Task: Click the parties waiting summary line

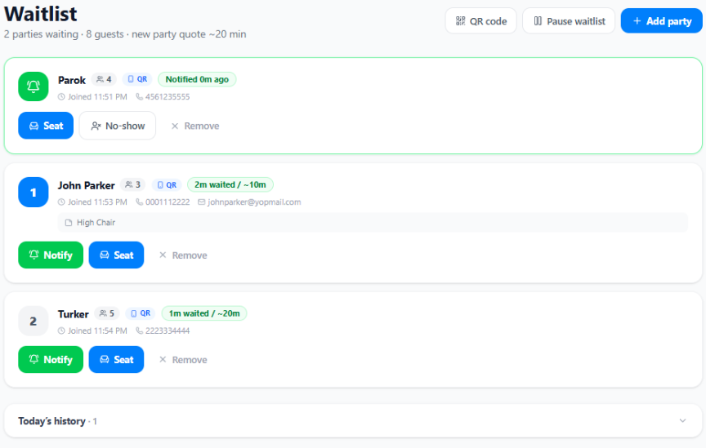Action: click(125, 34)
